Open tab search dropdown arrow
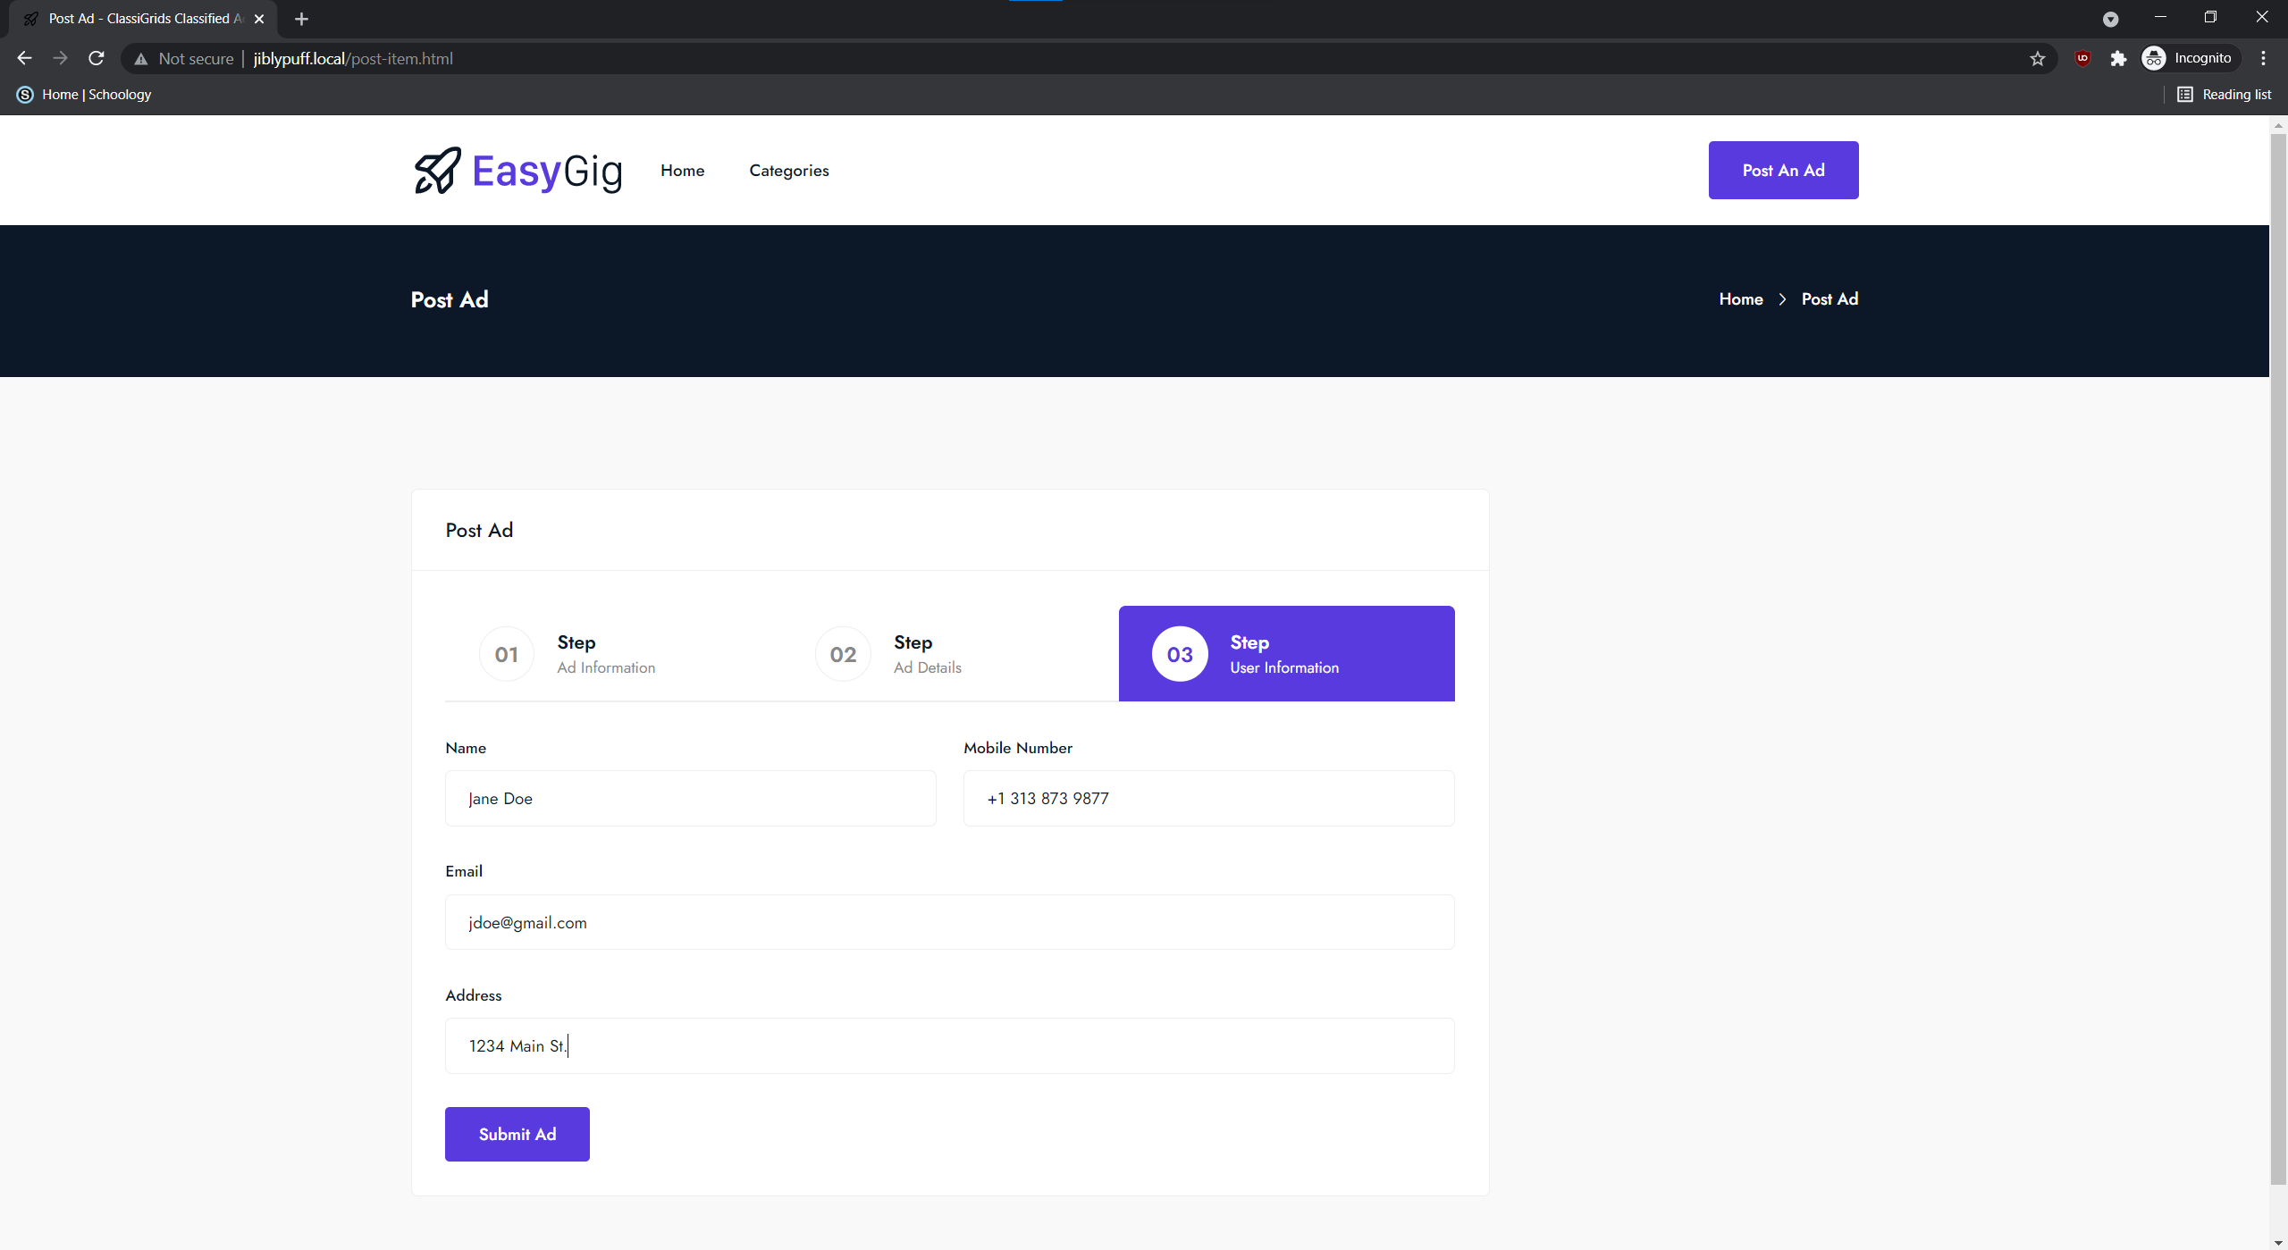This screenshot has height=1250, width=2288. [2110, 19]
